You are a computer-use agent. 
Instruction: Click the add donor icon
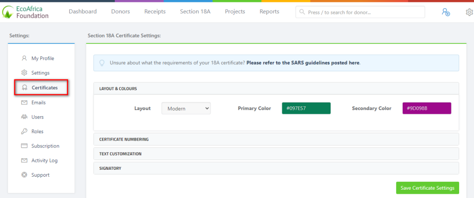pos(446,12)
